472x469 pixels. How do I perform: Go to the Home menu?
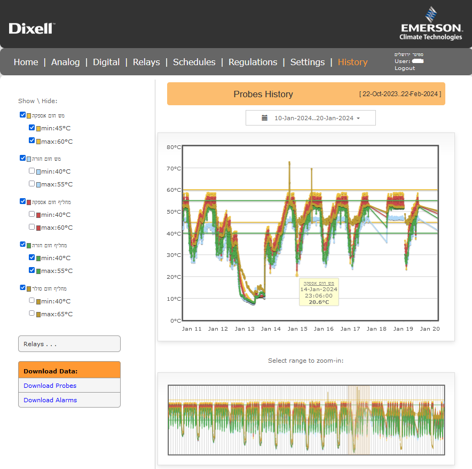[x=26, y=62]
